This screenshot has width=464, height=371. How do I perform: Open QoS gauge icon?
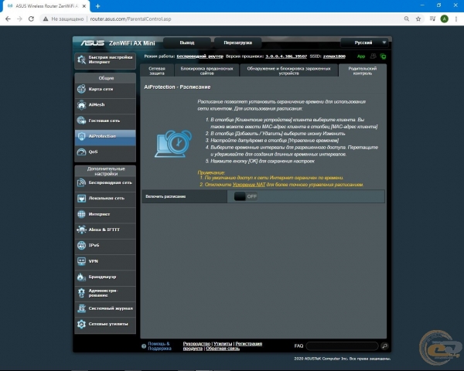[x=81, y=151]
